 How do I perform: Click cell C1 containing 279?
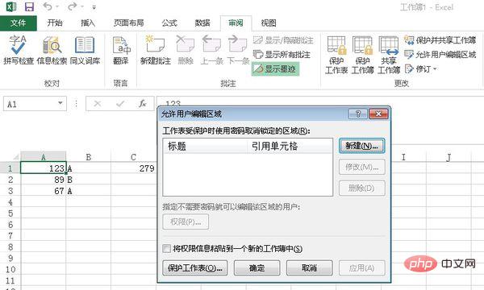[133, 168]
